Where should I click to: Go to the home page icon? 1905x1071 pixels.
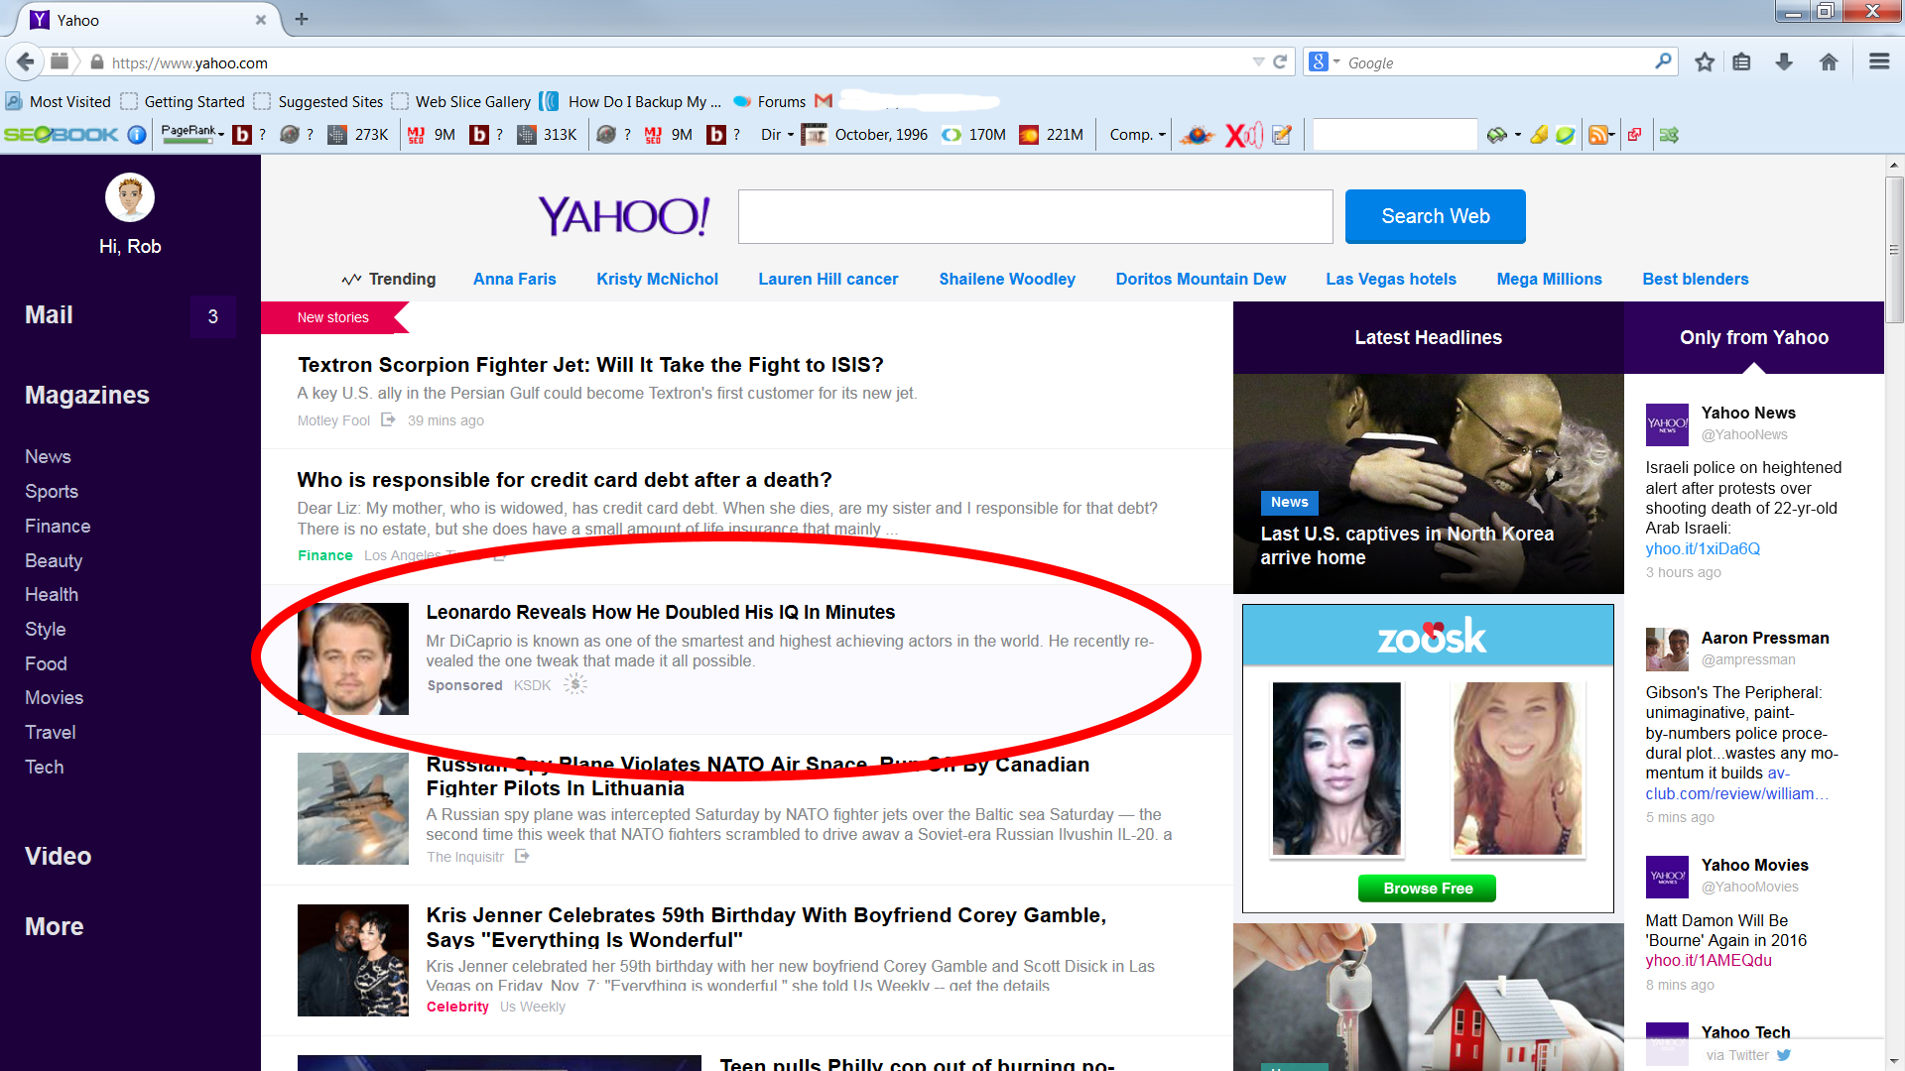[1829, 62]
